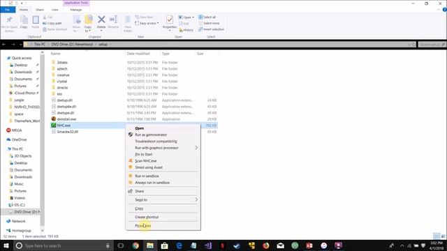
Task: Click the History ribbon option
Action: tap(186, 30)
